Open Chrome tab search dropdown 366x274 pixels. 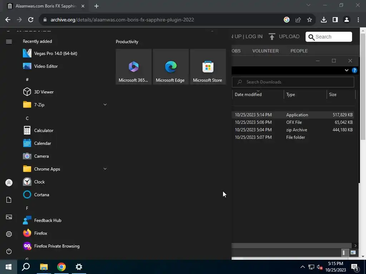(x=308, y=5)
